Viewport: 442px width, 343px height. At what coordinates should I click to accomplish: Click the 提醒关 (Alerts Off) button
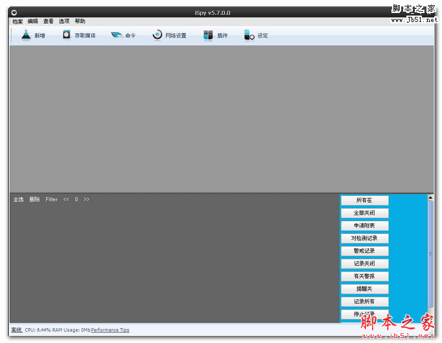click(x=364, y=289)
